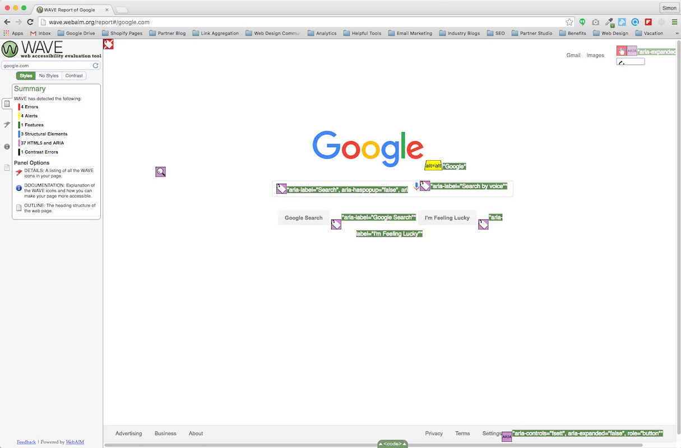Click the Outline page icon in the left sidebar
Image resolution: width=681 pixels, height=448 pixels.
7,167
